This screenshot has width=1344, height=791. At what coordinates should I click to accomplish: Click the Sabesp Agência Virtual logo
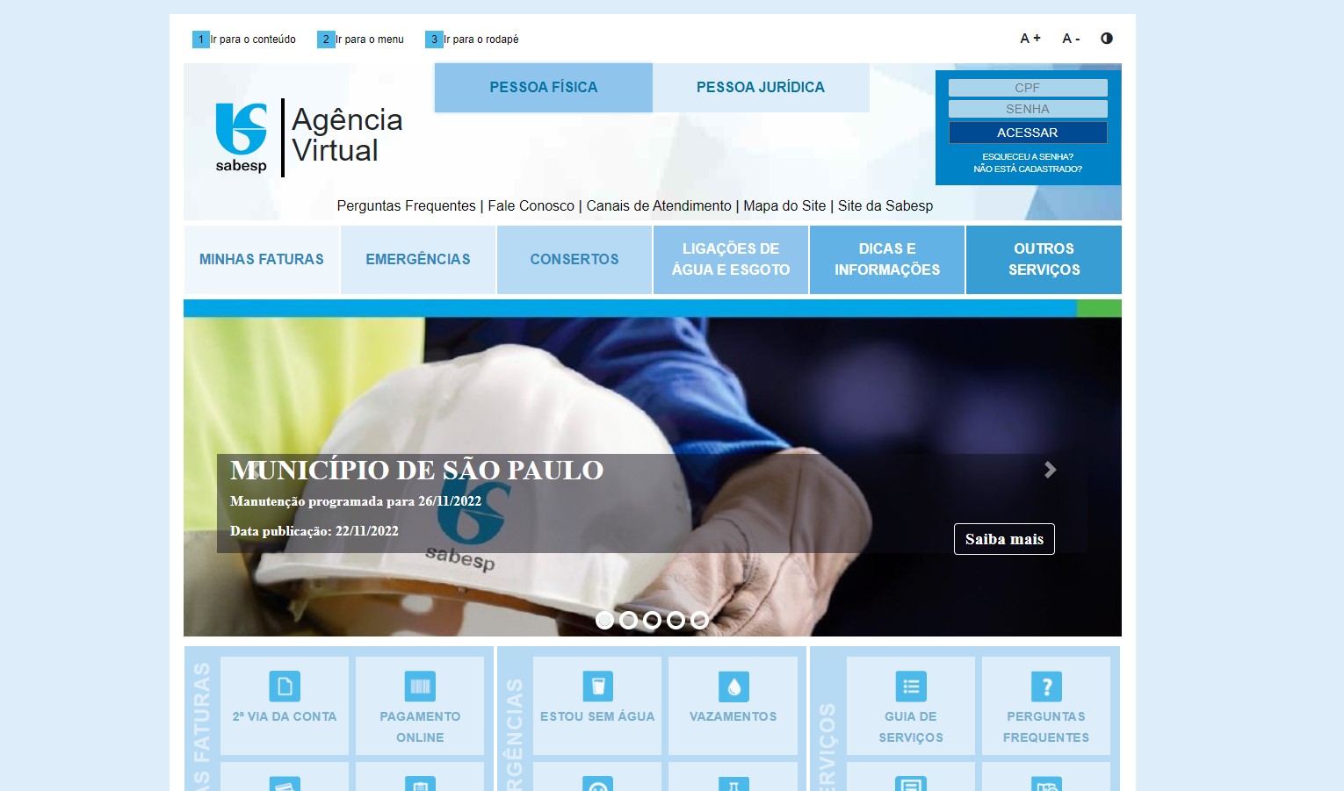pyautogui.click(x=308, y=138)
